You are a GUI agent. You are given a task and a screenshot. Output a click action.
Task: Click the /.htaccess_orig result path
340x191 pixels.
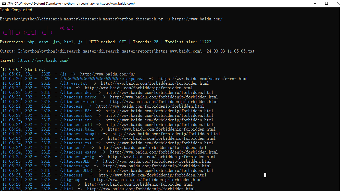click(x=77, y=157)
